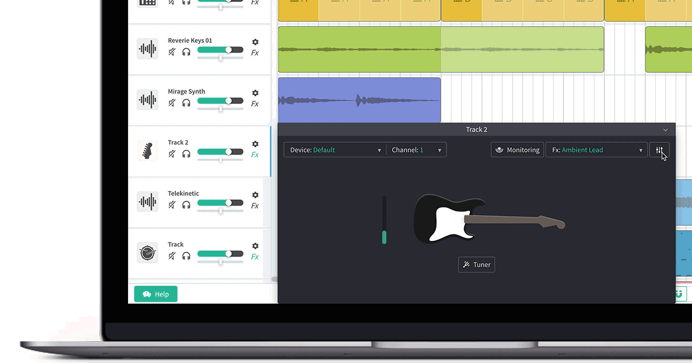Open Fx effects for Mirage Synth
The height and width of the screenshot is (363, 692).
(254, 103)
